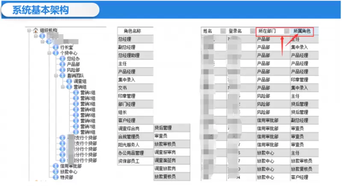The width and height of the screenshot is (342, 186).
Task: Click the globe icon next to 调查组
Action: pos(69,81)
